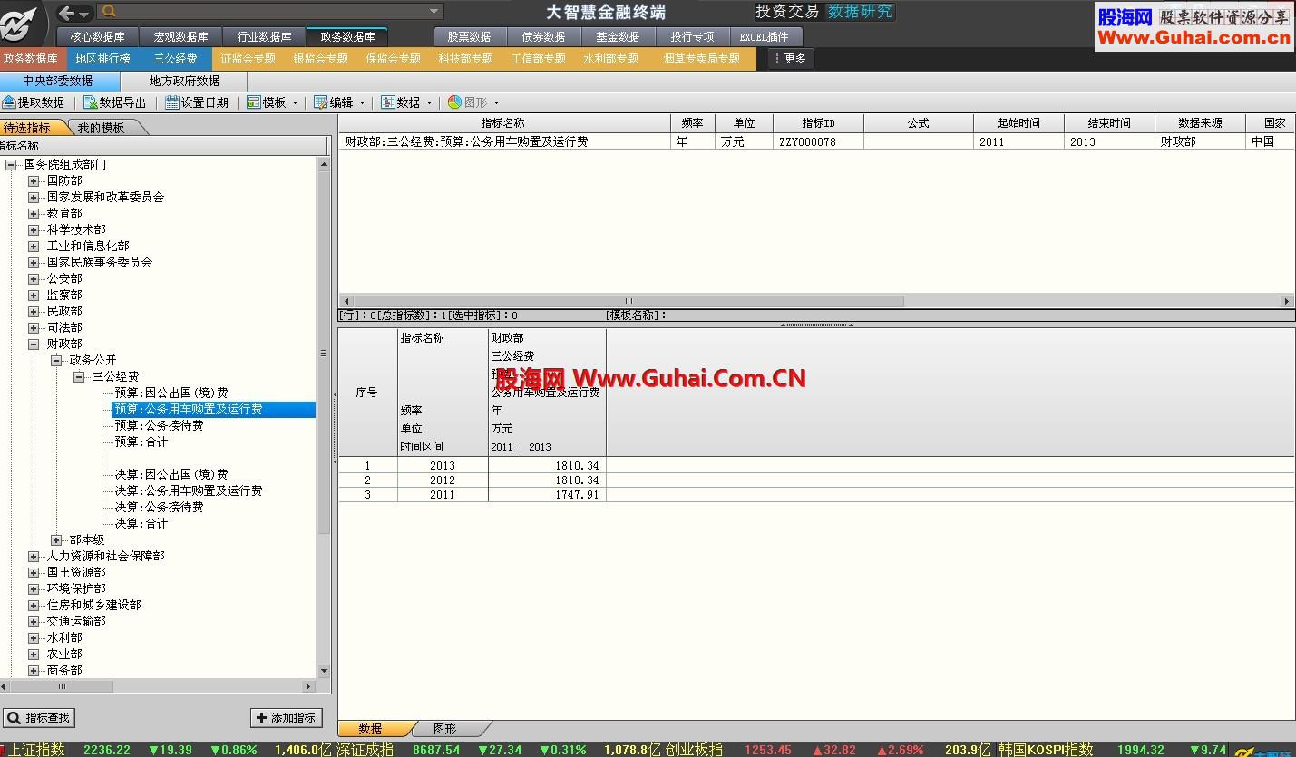The width and height of the screenshot is (1296, 757).
Task: Open the search box dropdown arrow
Action: click(434, 12)
